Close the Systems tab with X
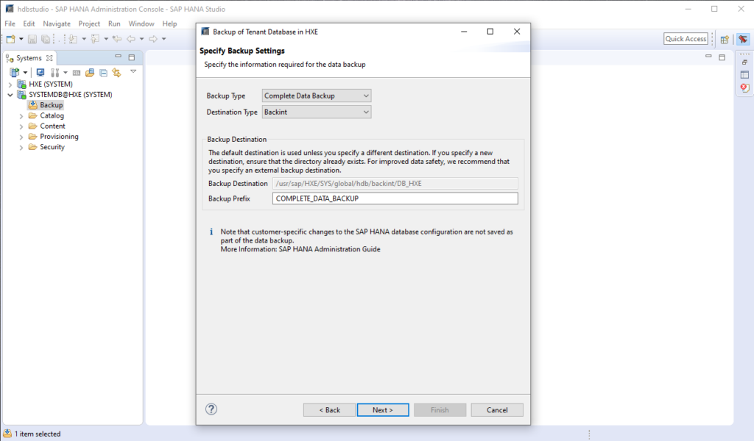The width and height of the screenshot is (754, 441). coord(49,58)
